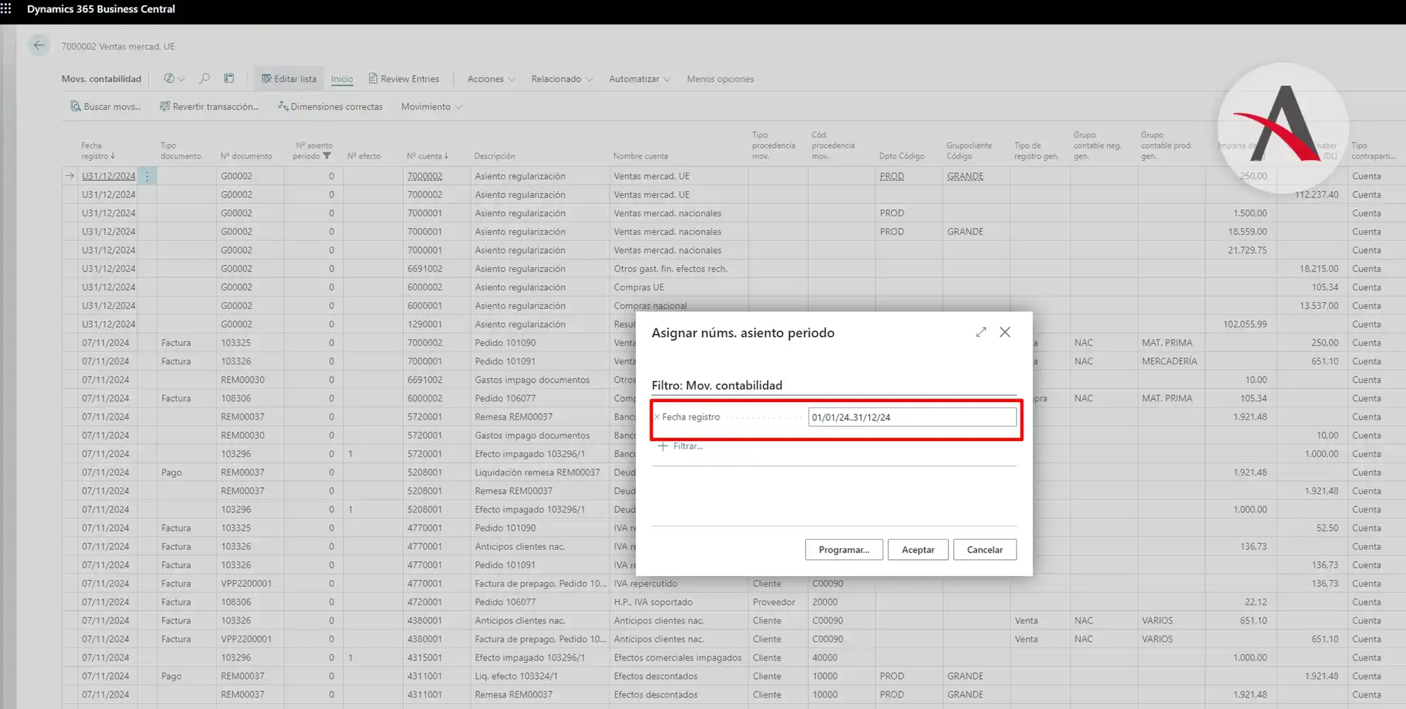Click Revertir transacción... action
The image size is (1406, 709).
(209, 107)
